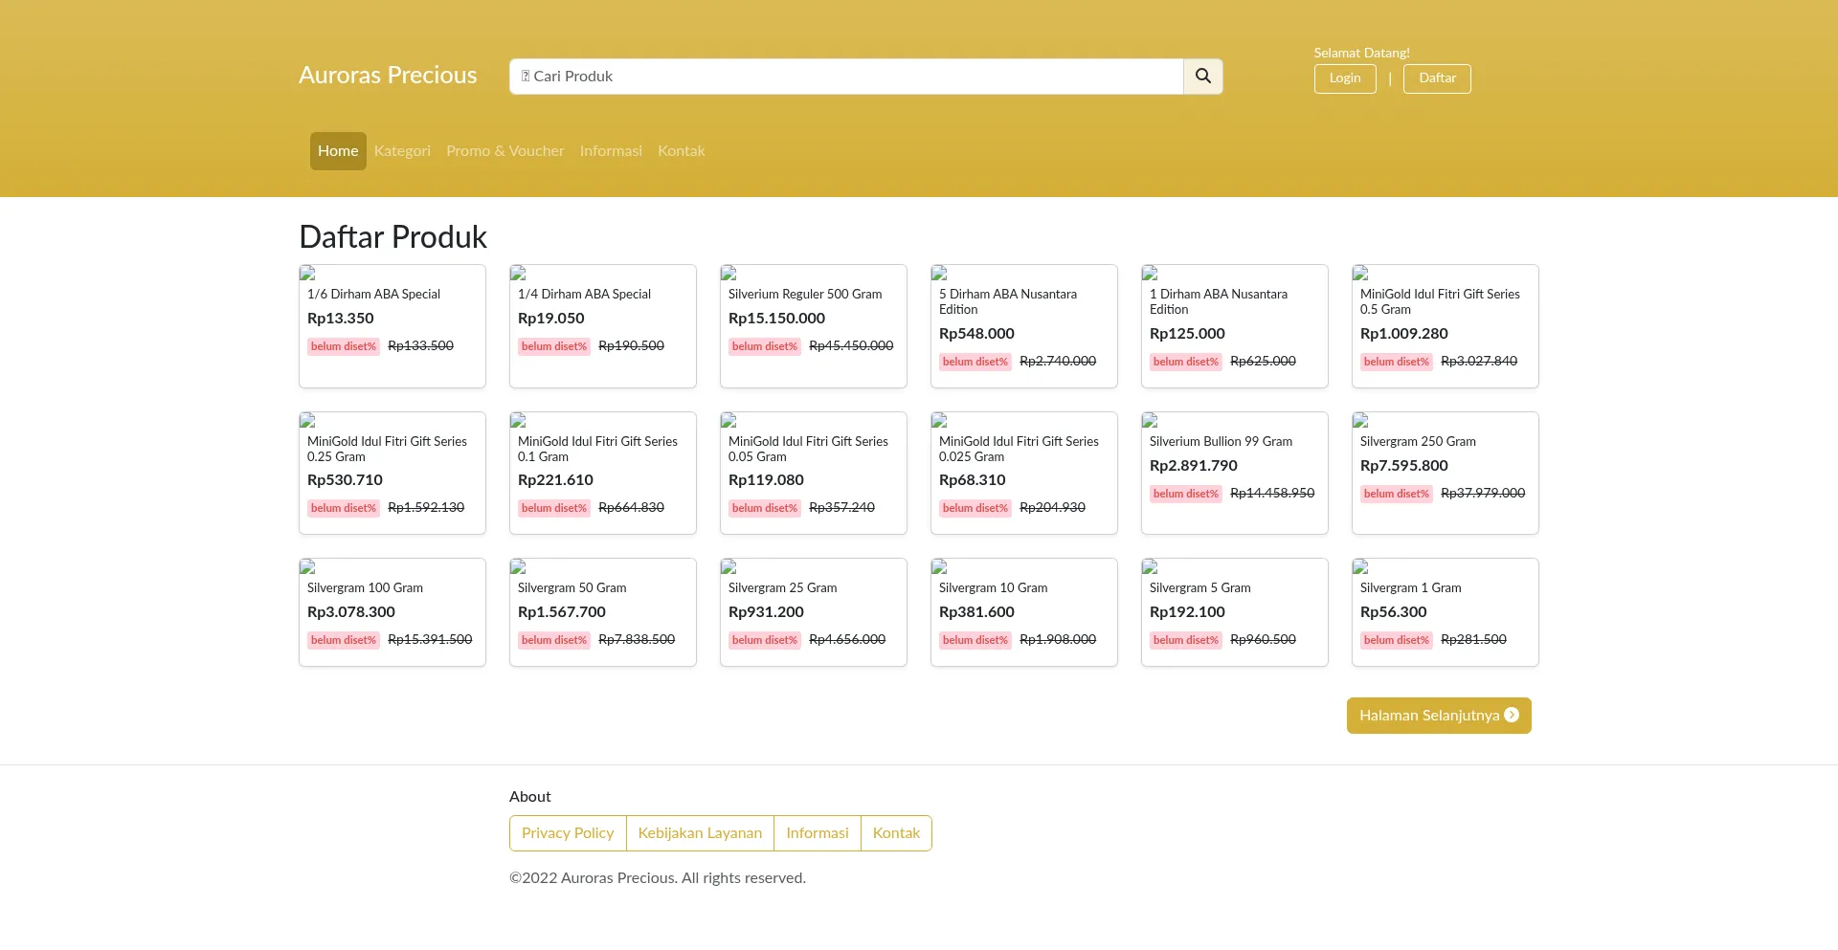Click the 1/6 Dirham ABA Special image

307,274
